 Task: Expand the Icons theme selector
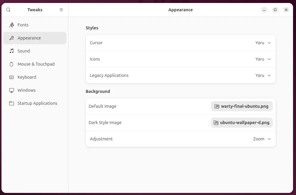click(263, 59)
